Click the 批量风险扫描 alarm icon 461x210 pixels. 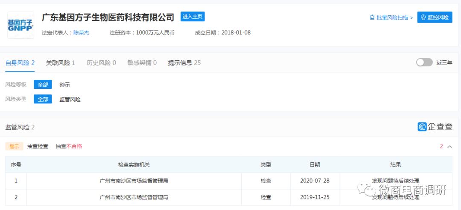(x=372, y=17)
